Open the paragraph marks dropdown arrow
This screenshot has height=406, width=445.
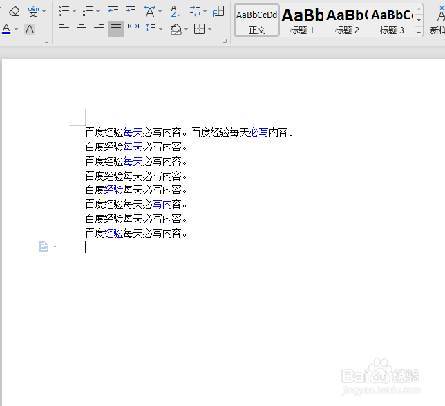(205, 12)
